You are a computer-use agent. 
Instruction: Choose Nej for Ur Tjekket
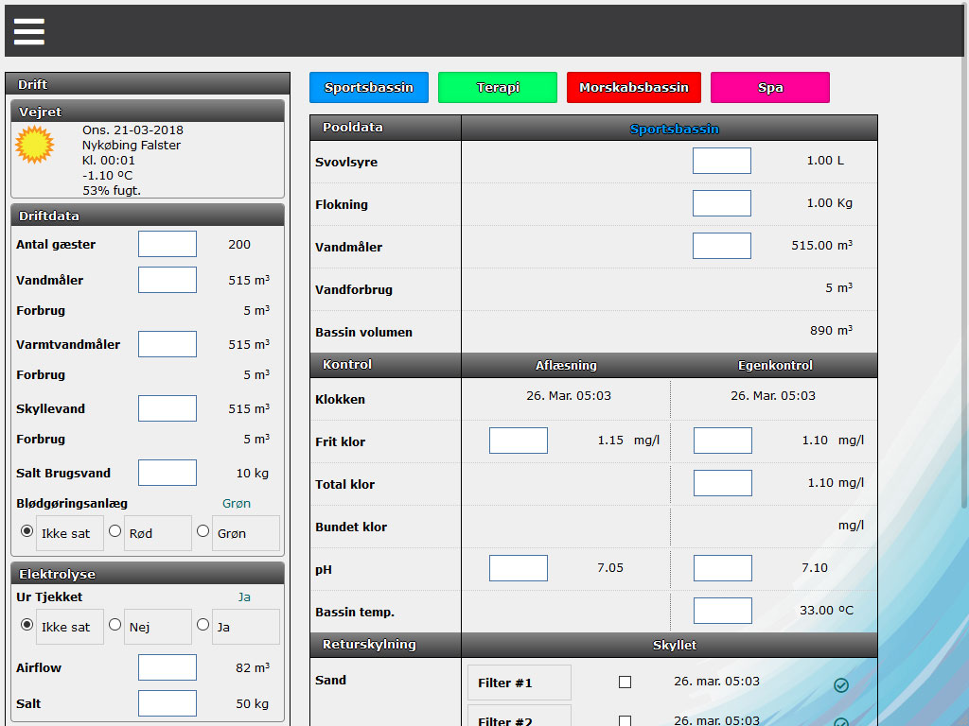pos(115,625)
